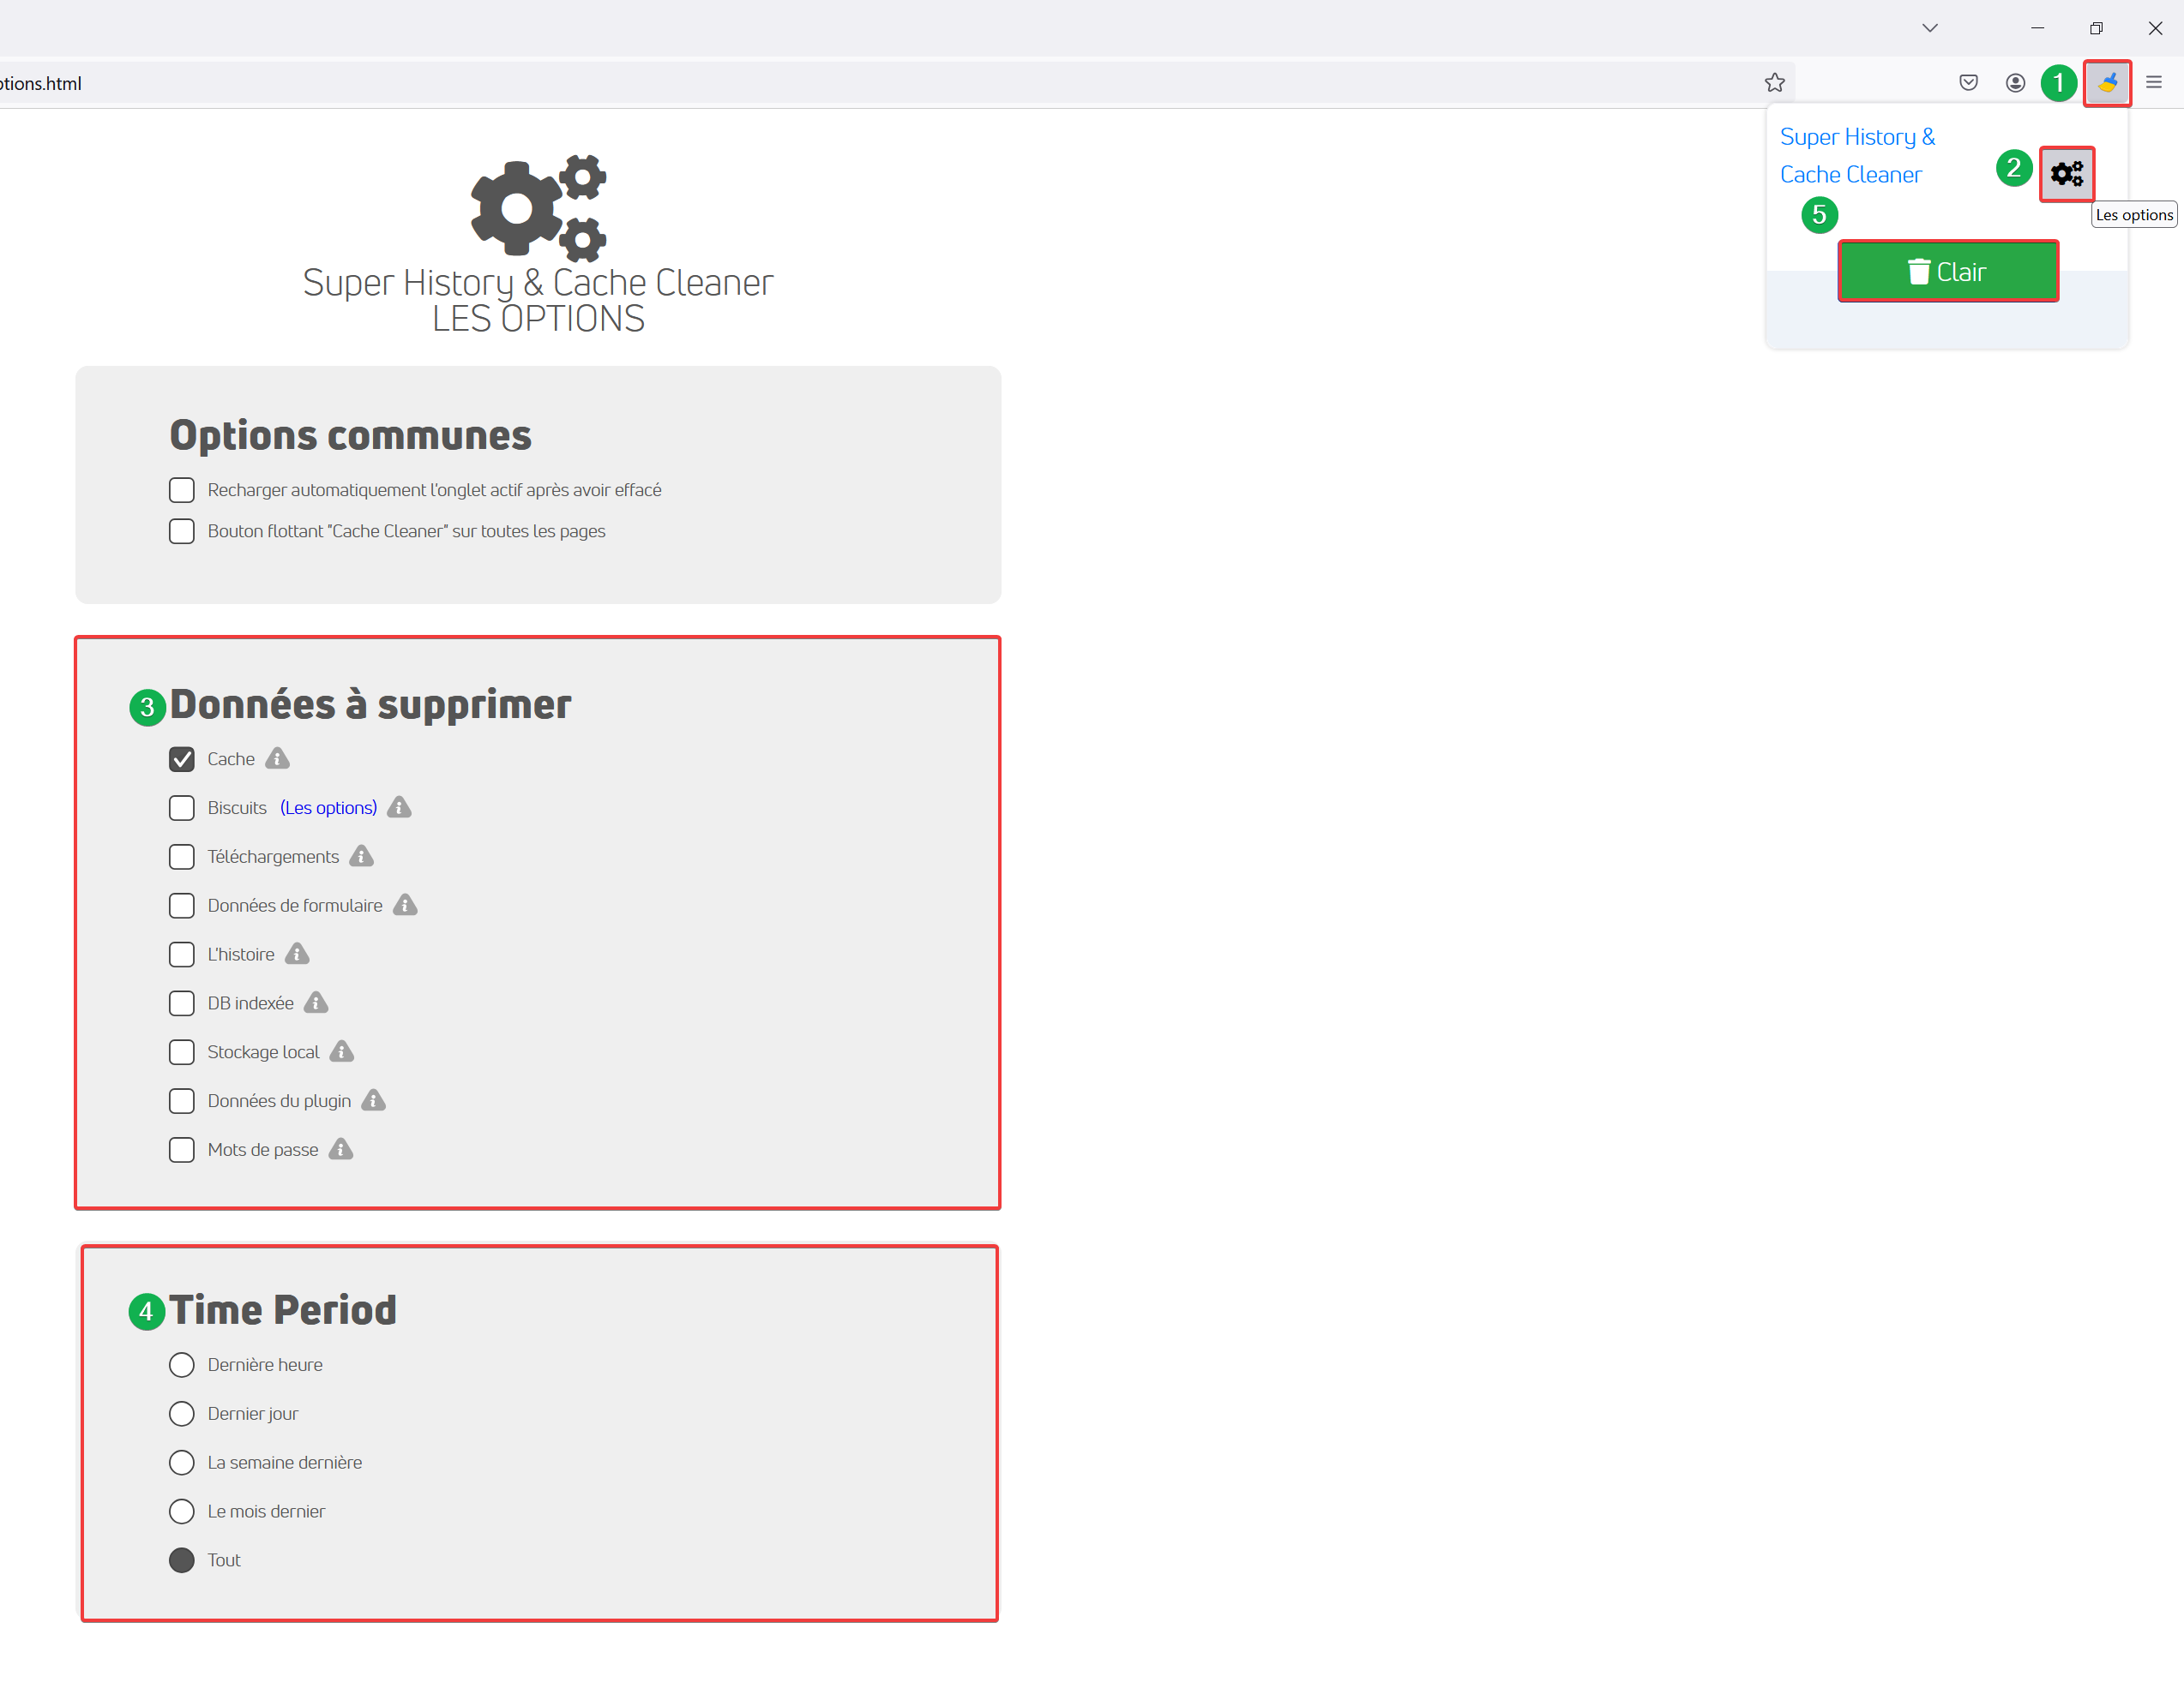Click the info icon beside Mots de passe
Screen dimensions: 2184x1700
tap(341, 1149)
